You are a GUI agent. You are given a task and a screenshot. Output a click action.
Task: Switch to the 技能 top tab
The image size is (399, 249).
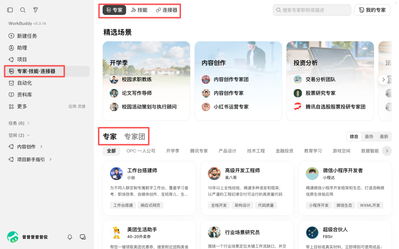139,10
